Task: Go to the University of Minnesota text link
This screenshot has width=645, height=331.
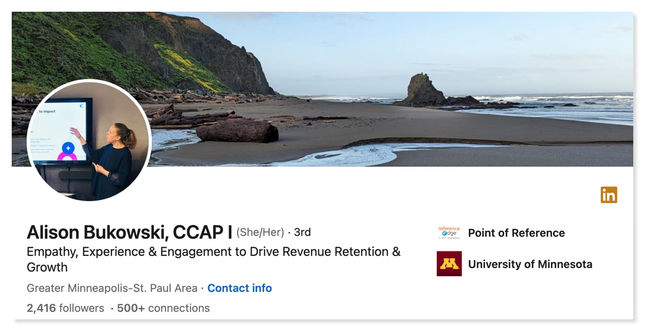Action: 530,264
